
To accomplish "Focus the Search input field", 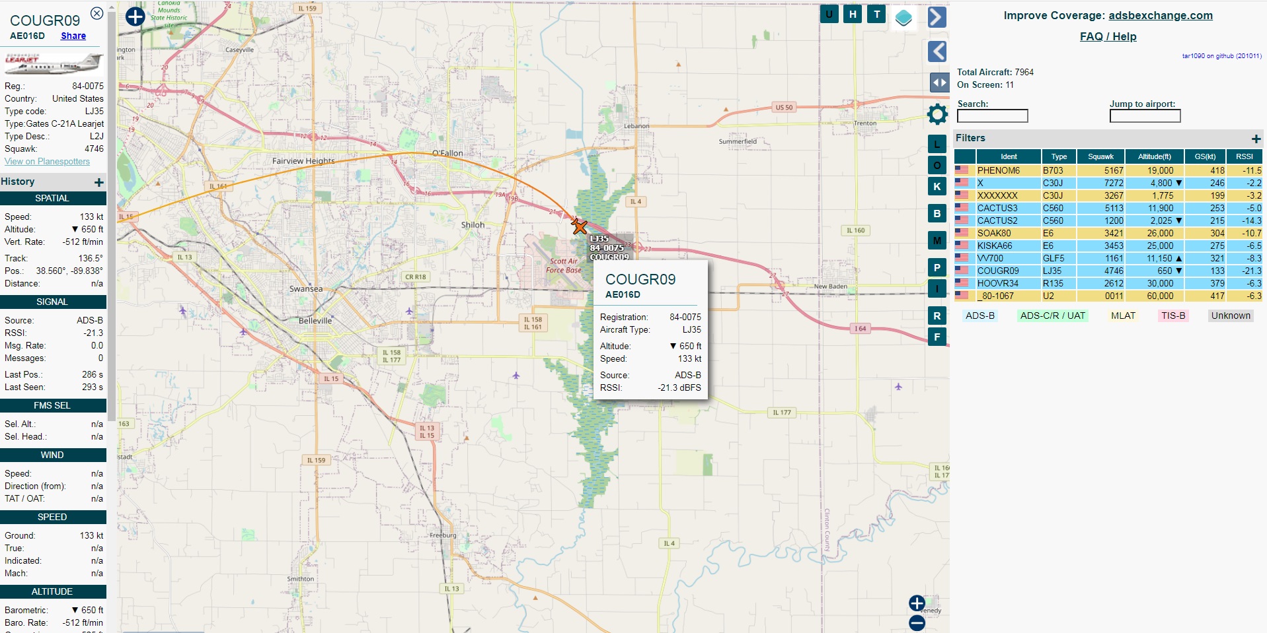I will point(993,116).
